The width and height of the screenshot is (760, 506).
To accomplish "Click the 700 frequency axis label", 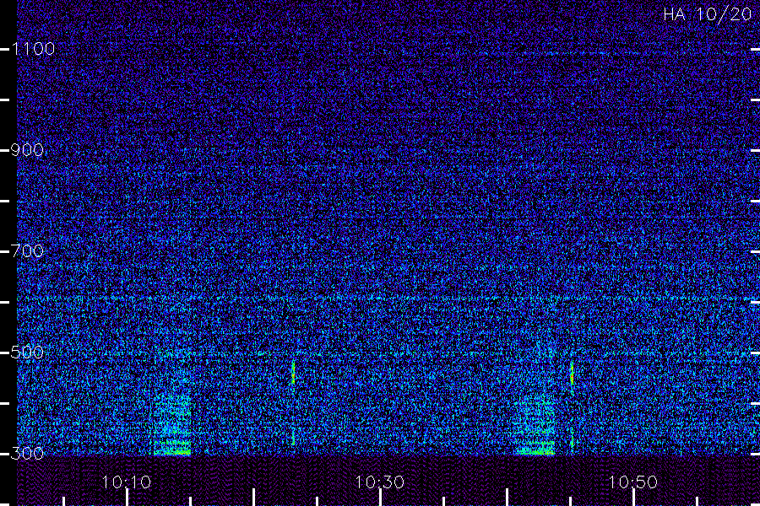I will click(27, 251).
